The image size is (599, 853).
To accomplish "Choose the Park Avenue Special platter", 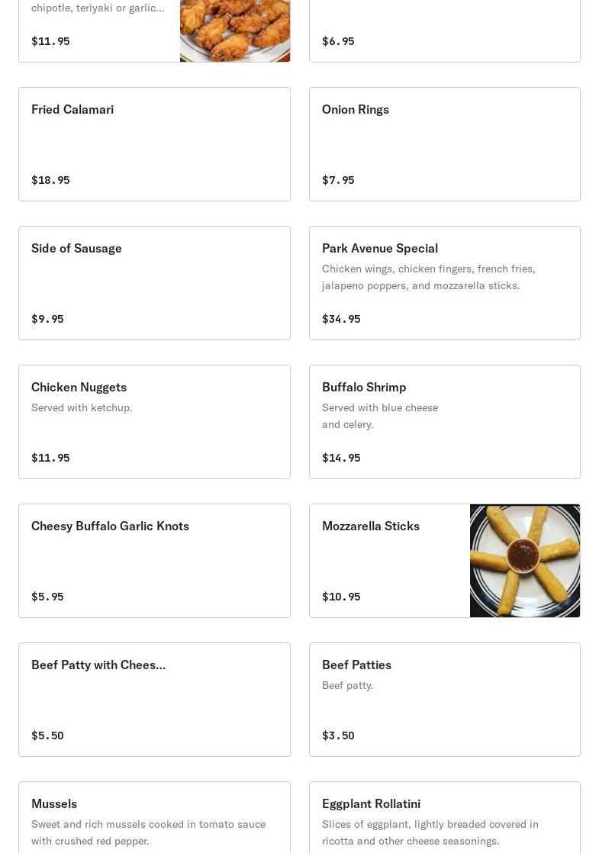I will pos(444,283).
